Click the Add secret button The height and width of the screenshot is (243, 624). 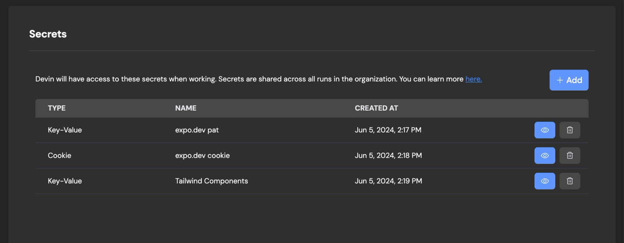pos(569,80)
